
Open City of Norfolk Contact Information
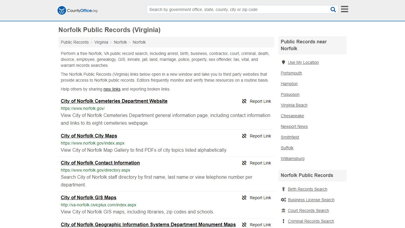pyautogui.click(x=100, y=163)
